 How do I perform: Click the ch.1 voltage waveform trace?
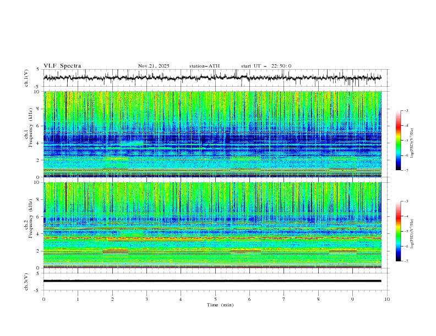[x=212, y=78]
